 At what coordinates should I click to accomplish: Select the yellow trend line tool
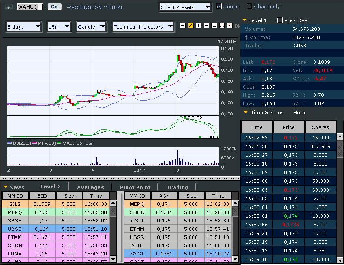[x=190, y=26]
